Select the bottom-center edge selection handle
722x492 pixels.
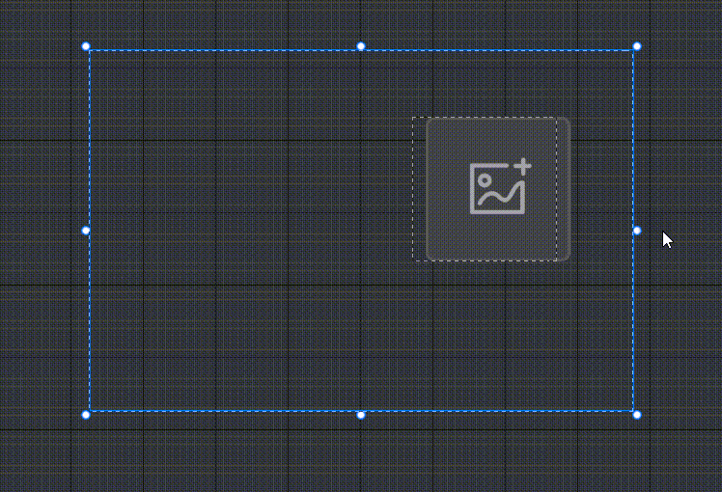tap(361, 415)
